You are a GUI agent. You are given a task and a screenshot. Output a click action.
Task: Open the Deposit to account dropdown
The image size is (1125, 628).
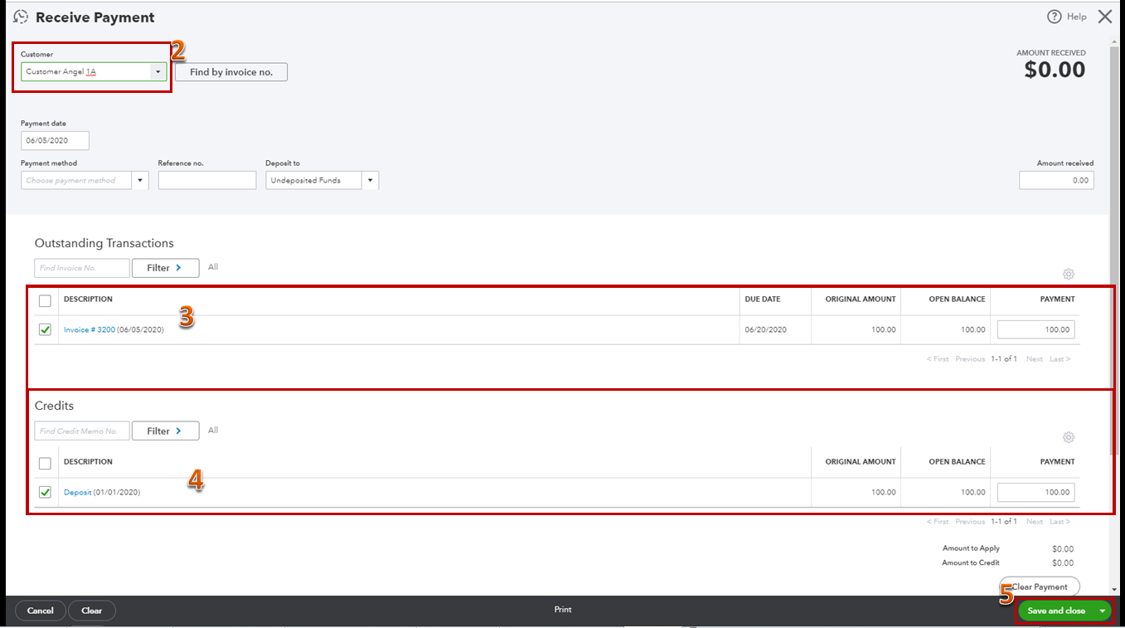coord(370,180)
